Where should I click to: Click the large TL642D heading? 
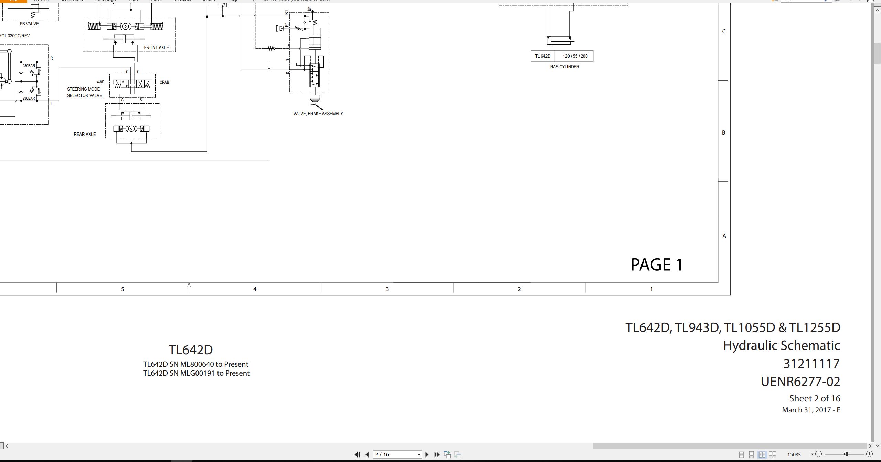pyautogui.click(x=191, y=350)
